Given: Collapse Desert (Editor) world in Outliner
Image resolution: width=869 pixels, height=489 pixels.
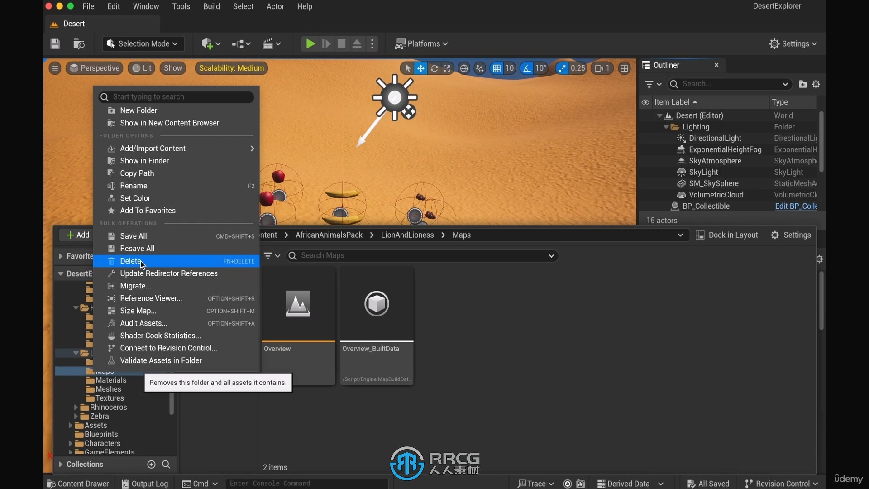Looking at the screenshot, I should 659,116.
